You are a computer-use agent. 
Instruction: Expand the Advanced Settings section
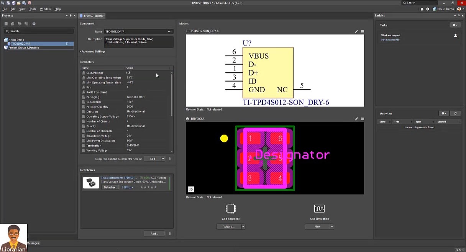coord(93,51)
